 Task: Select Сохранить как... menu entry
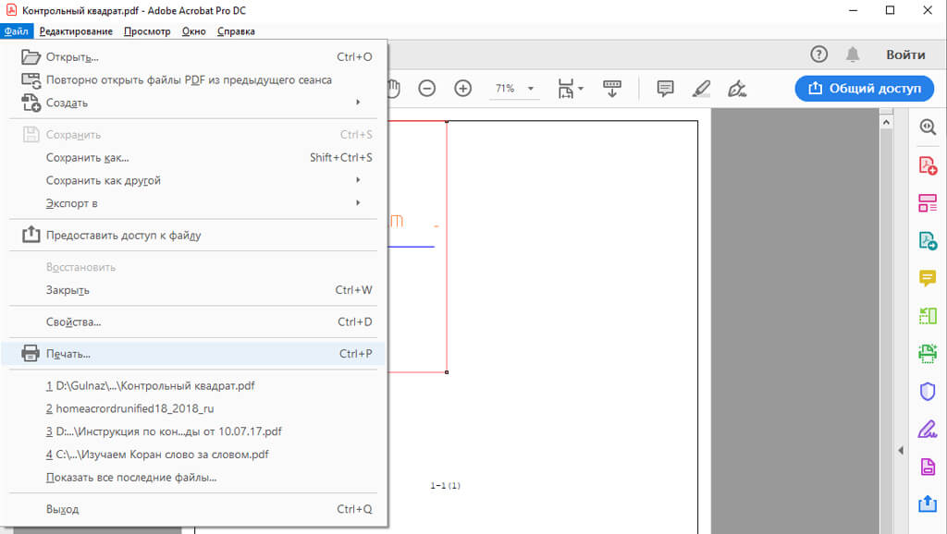coord(87,158)
